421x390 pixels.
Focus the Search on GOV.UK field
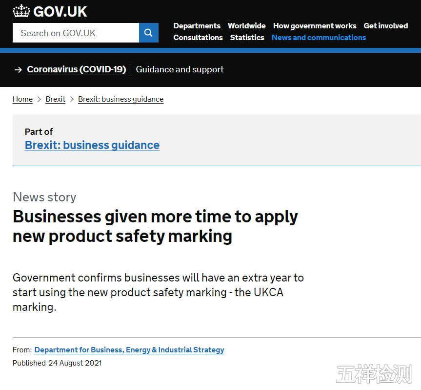pos(76,33)
